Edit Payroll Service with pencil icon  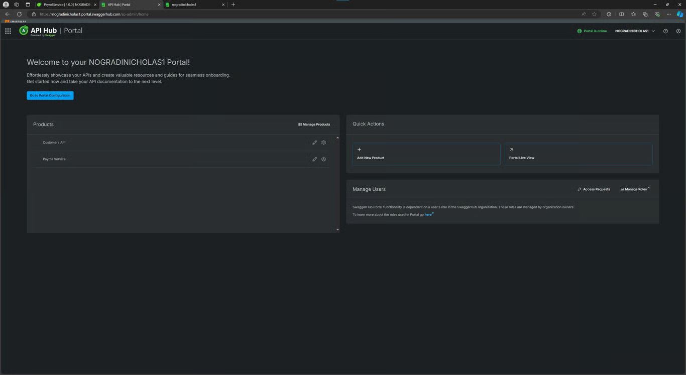[x=315, y=159]
